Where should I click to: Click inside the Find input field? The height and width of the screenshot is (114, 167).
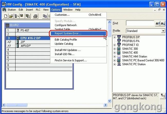coord(140,23)
